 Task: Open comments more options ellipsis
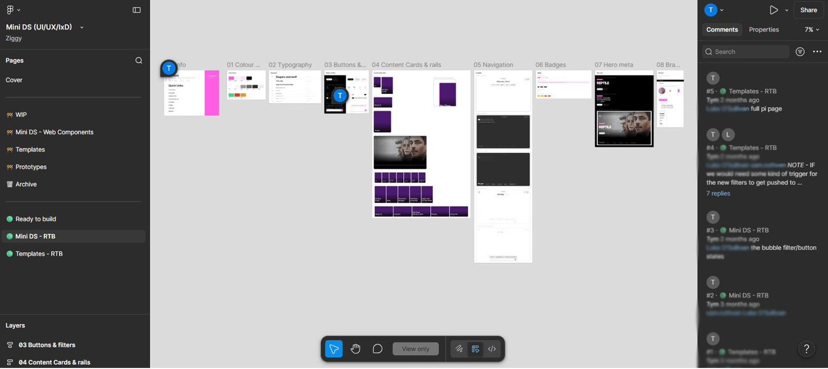[x=817, y=52]
